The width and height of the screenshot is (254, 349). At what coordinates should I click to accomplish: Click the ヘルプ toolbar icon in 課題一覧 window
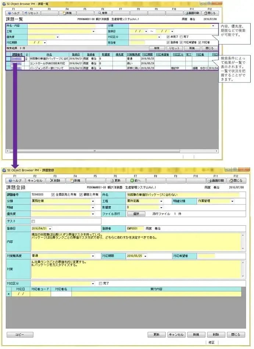(x=13, y=13)
